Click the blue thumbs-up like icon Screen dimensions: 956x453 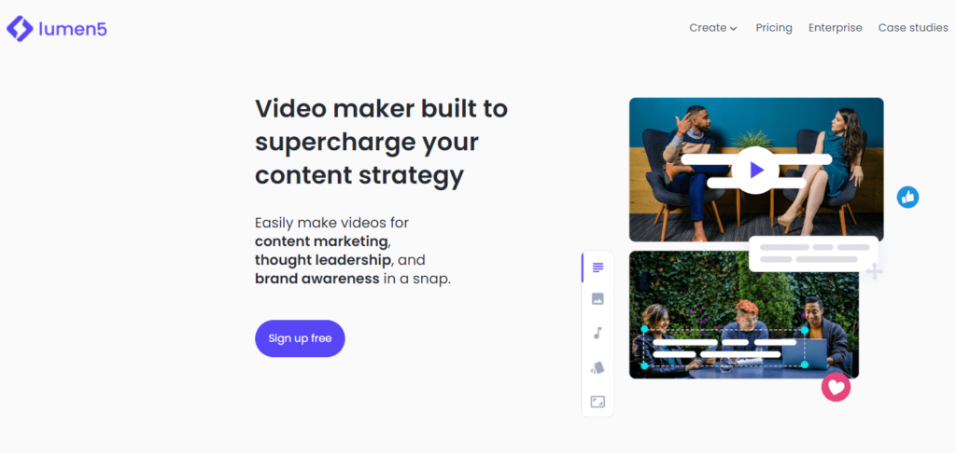tap(907, 198)
